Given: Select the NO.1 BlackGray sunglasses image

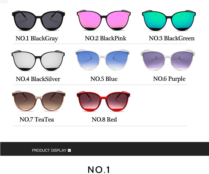Looking at the screenshot, I should (x=38, y=20).
